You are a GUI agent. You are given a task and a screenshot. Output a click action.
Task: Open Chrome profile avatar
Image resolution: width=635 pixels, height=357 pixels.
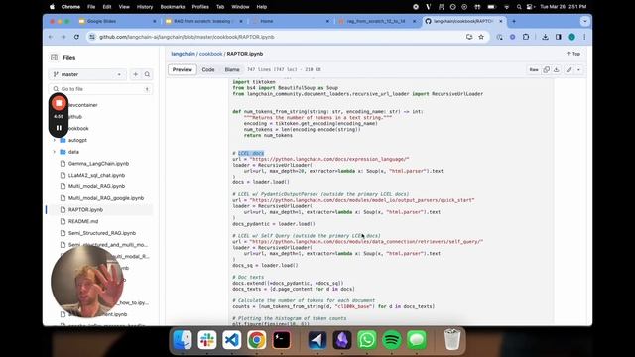coord(571,37)
